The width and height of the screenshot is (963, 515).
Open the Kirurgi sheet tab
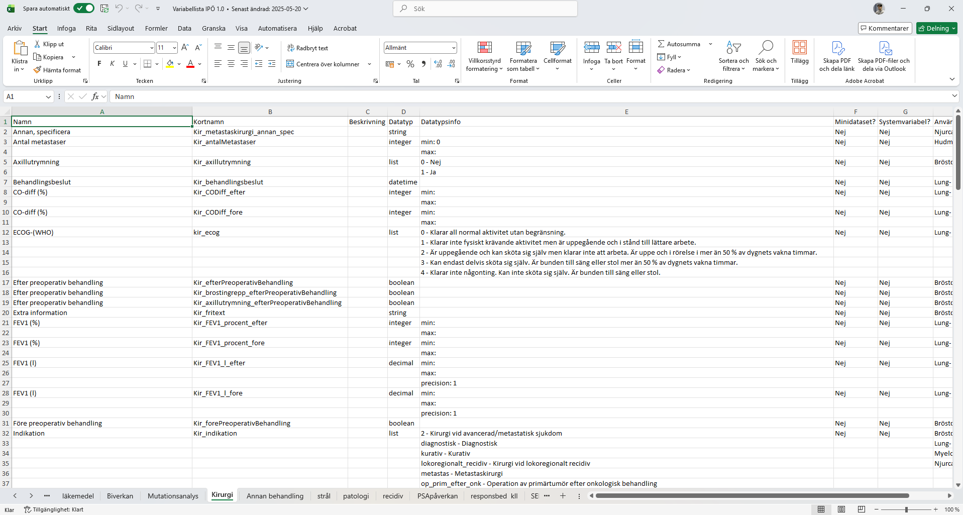[222, 495]
